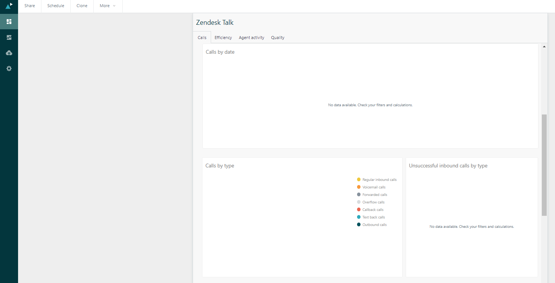
Task: Open the Admin settings gear icon
Action: click(9, 69)
